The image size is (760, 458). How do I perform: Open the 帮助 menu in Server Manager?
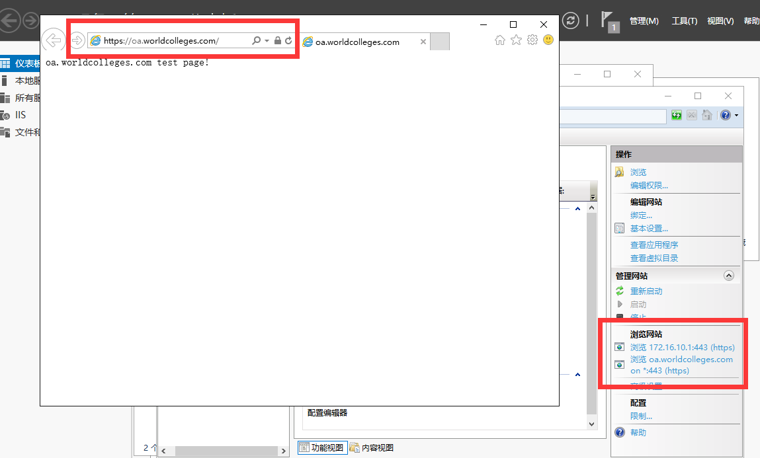coord(752,21)
